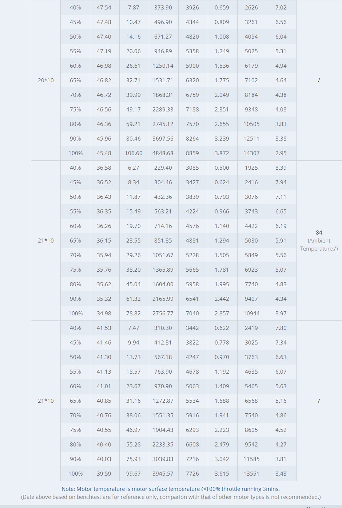This screenshot has height=508, width=342.
Task: Click the 36.58 voltage value cell
Action: pyautogui.click(x=104, y=168)
